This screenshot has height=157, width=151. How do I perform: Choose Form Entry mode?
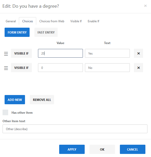(x=17, y=32)
